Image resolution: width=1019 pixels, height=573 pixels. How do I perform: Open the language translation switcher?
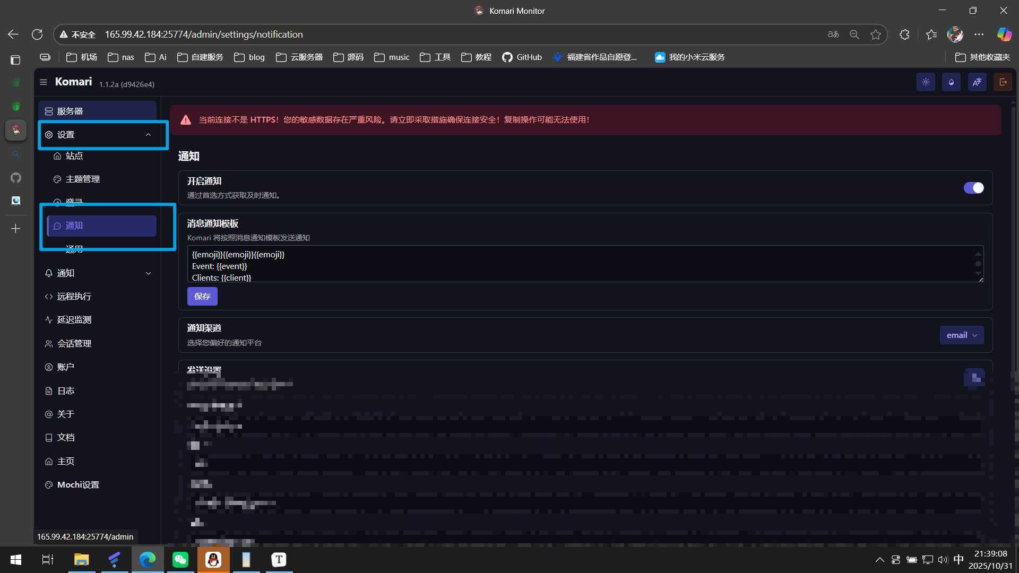tap(977, 82)
